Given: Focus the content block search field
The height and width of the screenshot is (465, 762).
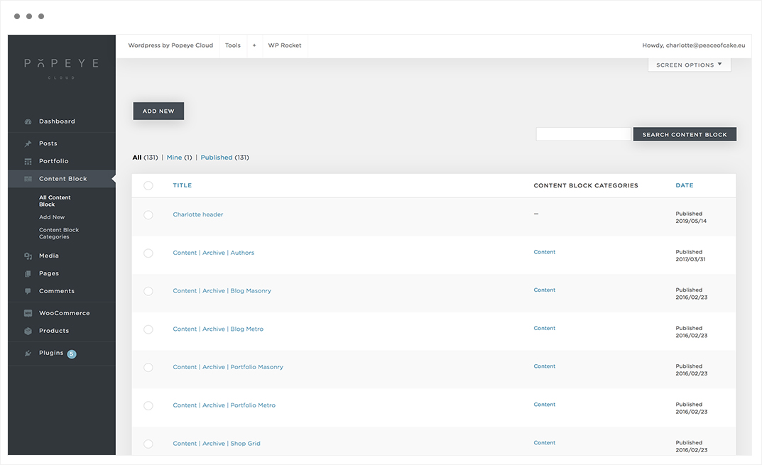Looking at the screenshot, I should [x=583, y=135].
